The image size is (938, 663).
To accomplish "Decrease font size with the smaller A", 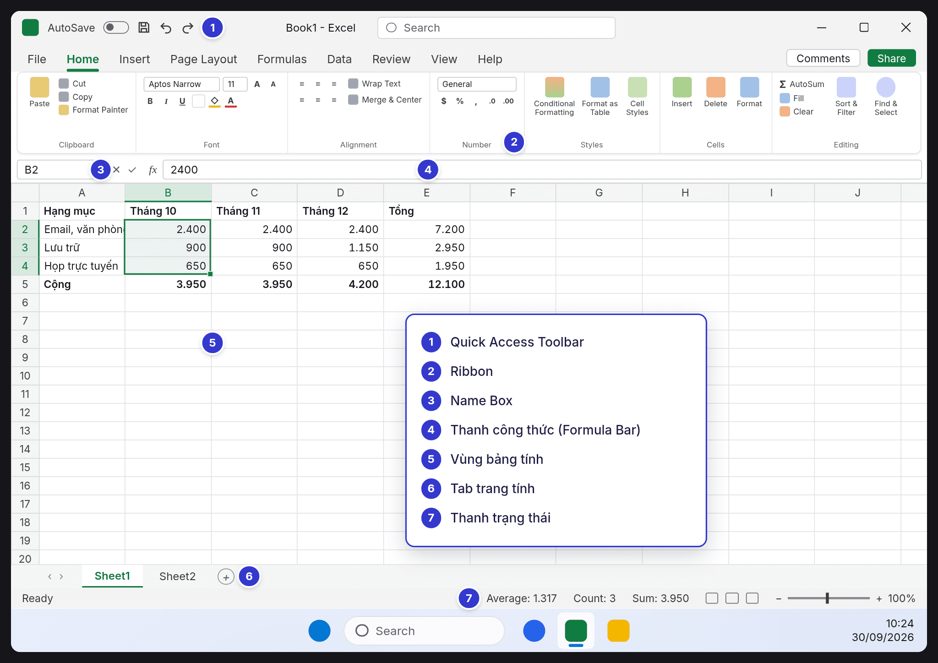I will [273, 84].
